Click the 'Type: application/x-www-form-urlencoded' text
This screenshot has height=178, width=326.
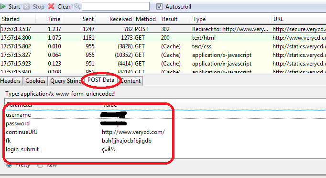60,94
